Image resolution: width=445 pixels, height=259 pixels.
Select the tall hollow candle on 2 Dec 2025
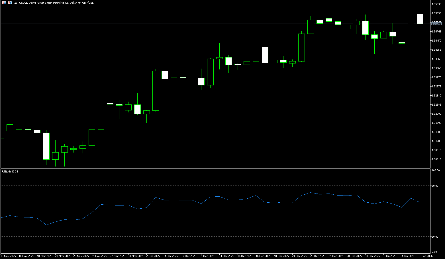pos(156,91)
